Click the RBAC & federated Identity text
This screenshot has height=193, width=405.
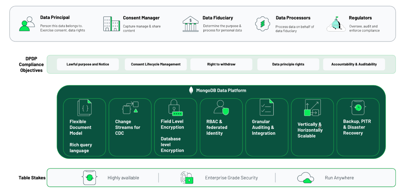(x=217, y=127)
